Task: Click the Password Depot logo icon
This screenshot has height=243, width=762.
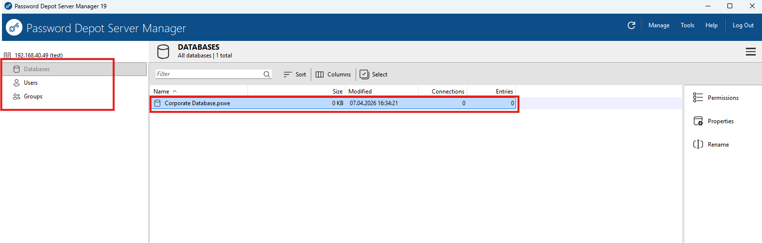Action: 14,28
